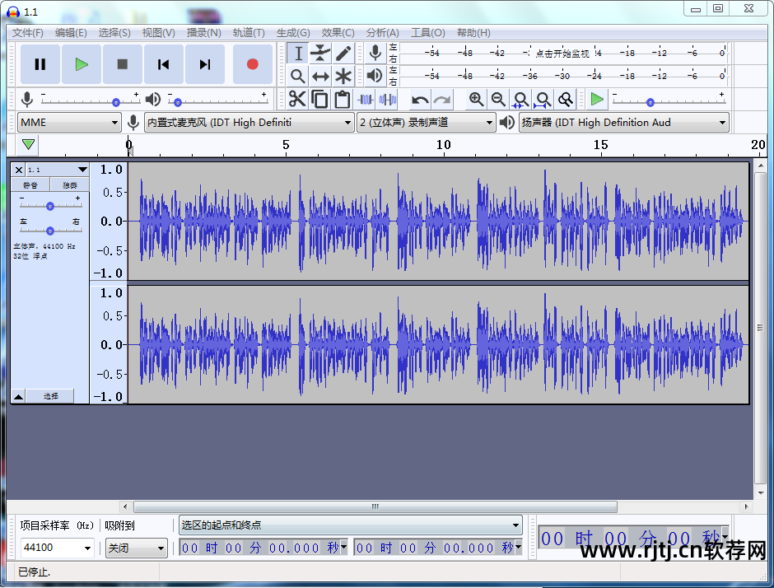Open the 效果(E) menu
Viewport: 774px width, 588px height.
click(338, 33)
